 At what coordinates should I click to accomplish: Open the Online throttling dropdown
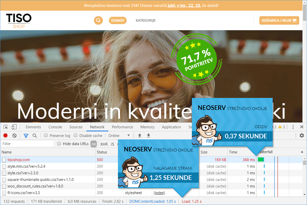(x=119, y=136)
